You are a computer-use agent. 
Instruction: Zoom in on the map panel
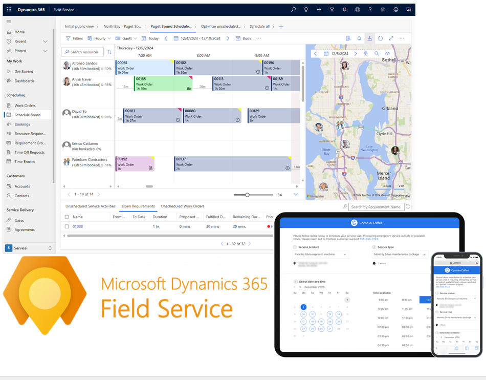[x=366, y=53]
